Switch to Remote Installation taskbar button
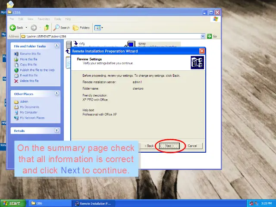276x207 pixels. tap(93, 204)
